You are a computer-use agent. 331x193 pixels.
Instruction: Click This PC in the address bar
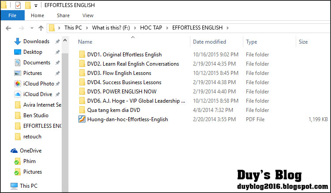tap(73, 28)
